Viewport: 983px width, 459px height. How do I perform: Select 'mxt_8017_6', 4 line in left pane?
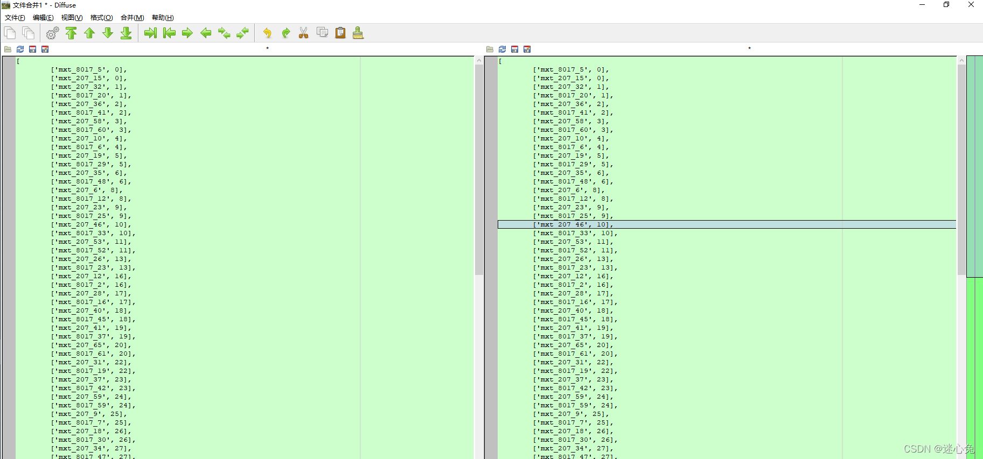89,147
